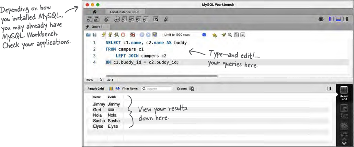Beautify the query with broom icon
354x147 pixels.
[x=224, y=35]
